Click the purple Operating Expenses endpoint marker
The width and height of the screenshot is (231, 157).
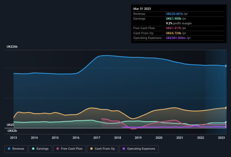click(x=226, y=127)
